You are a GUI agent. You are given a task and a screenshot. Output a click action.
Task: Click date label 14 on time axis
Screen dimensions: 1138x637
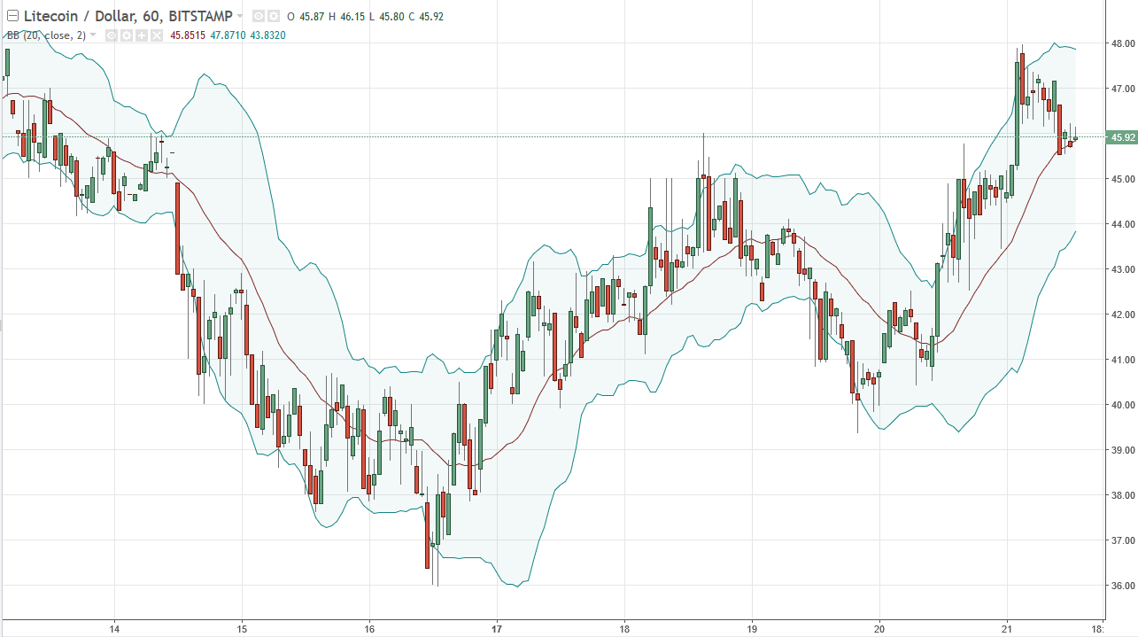tap(114, 629)
